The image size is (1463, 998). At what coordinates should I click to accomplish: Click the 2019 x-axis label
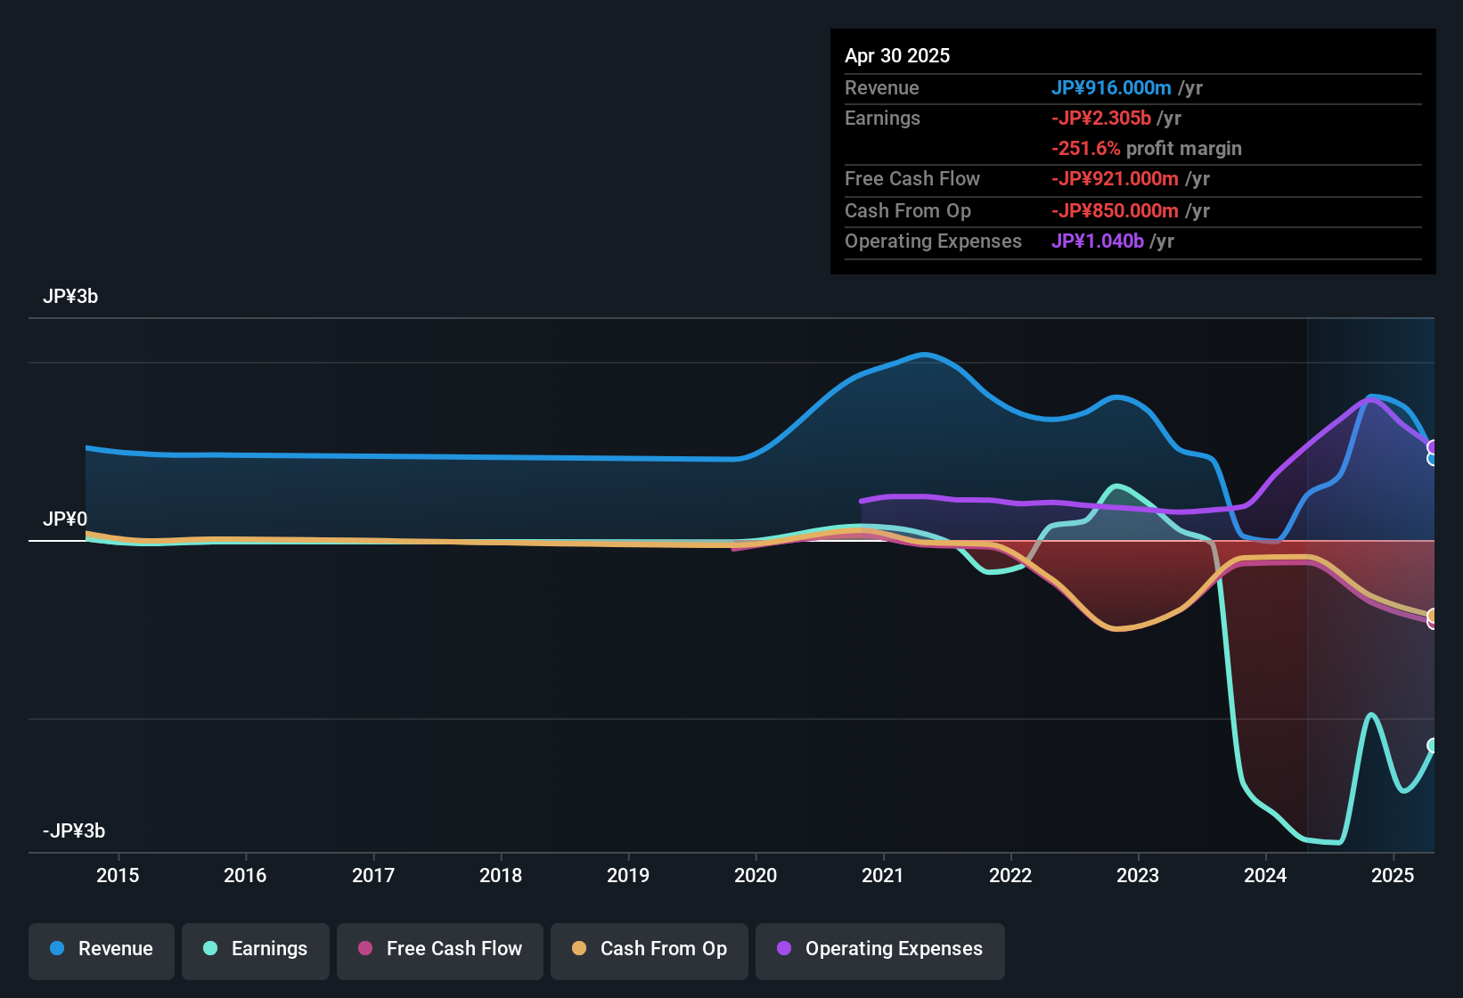(x=628, y=876)
